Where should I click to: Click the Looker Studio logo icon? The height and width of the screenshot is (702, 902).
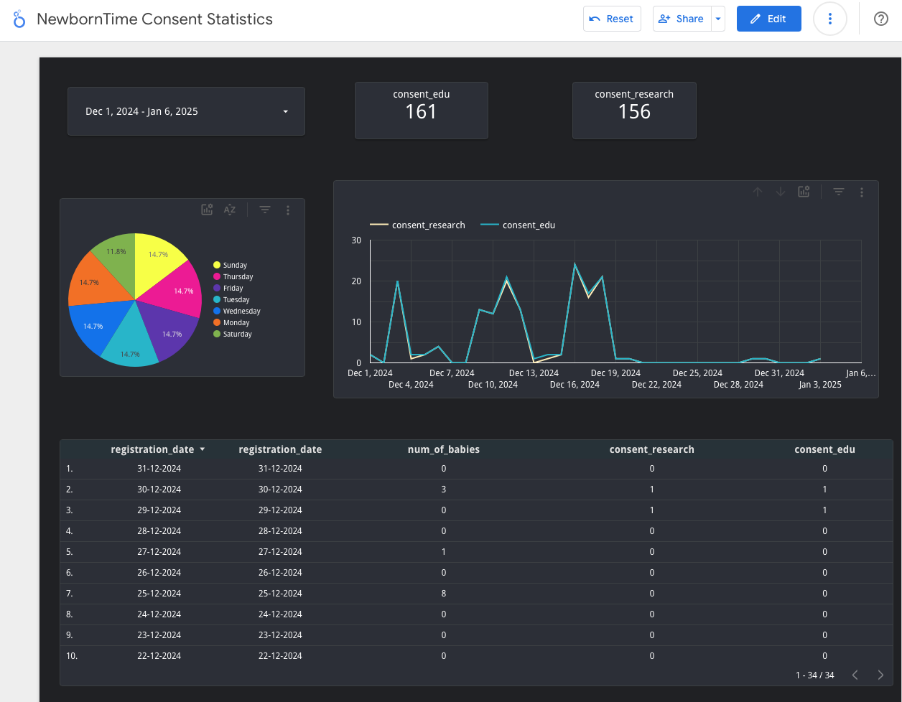(x=19, y=19)
